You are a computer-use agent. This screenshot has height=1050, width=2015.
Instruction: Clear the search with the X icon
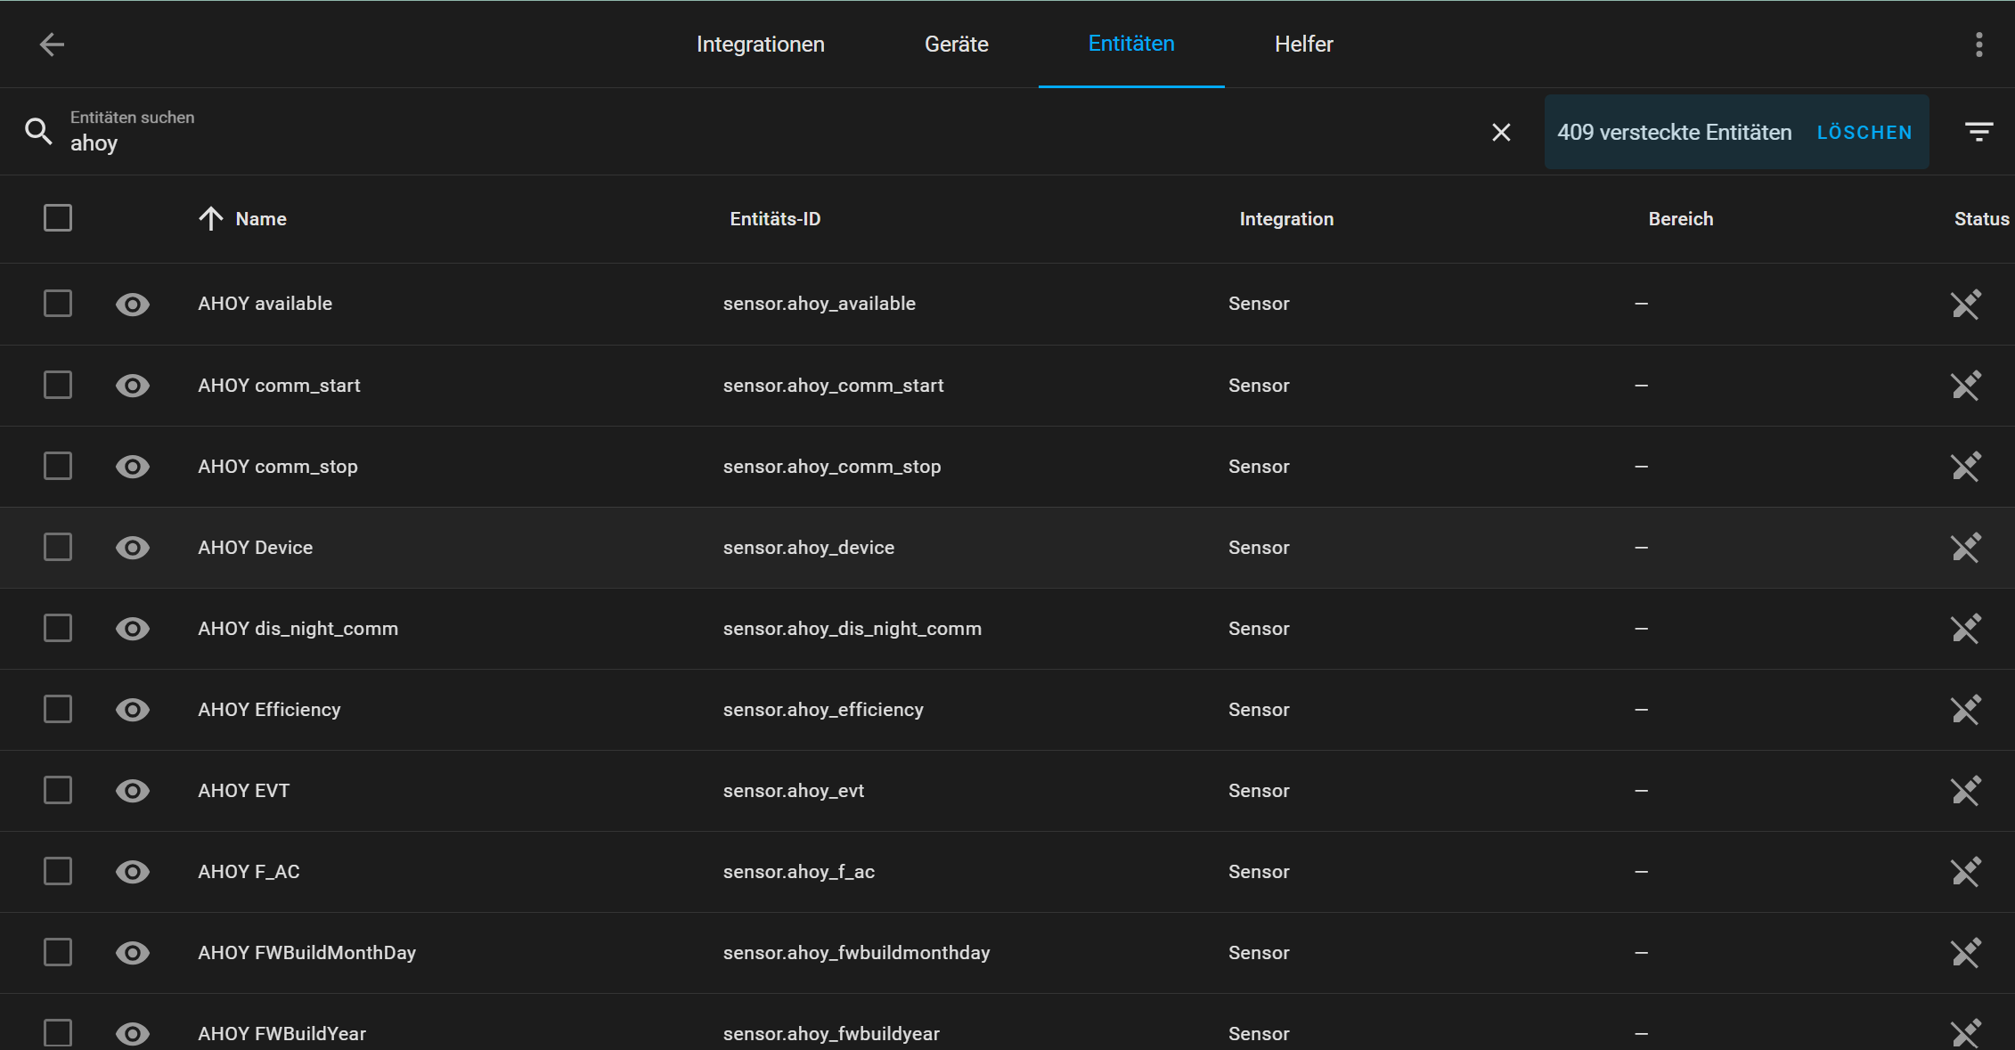(1500, 132)
